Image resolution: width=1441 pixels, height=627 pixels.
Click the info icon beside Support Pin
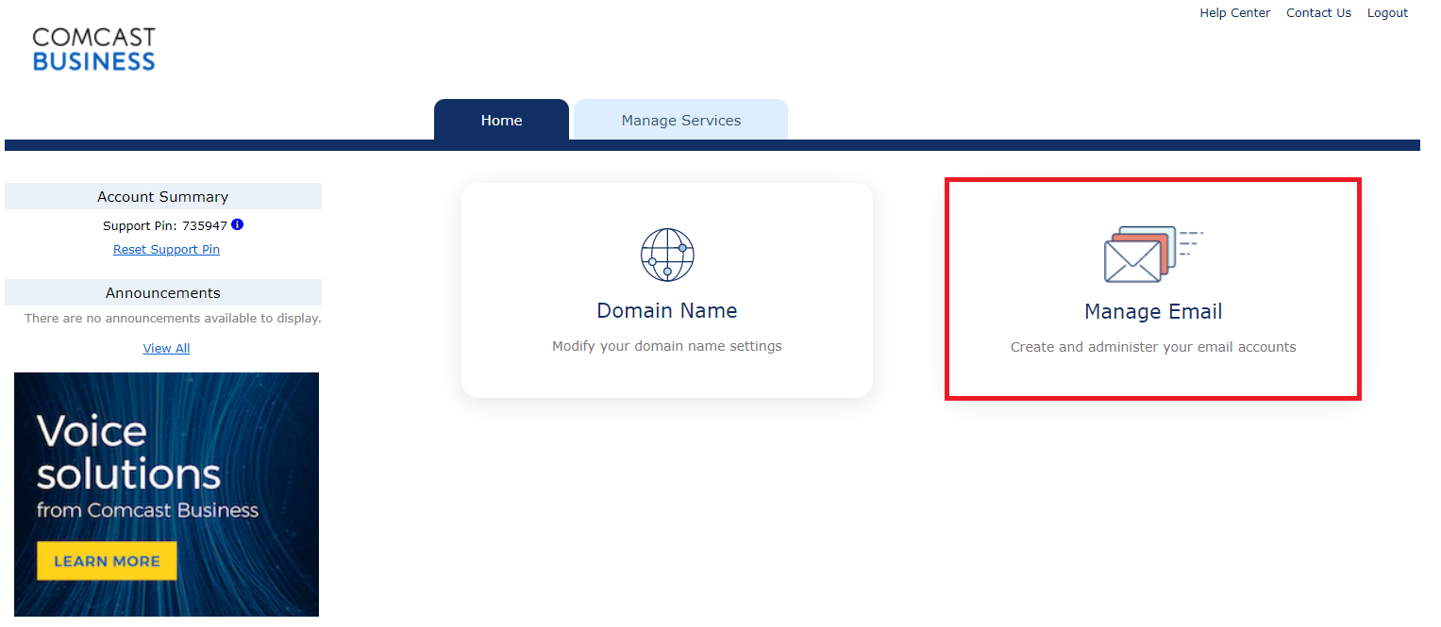[x=237, y=224]
